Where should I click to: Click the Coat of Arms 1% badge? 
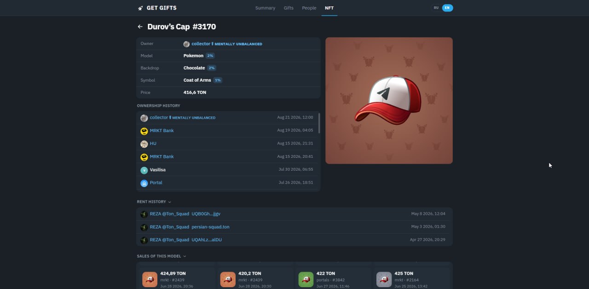pyautogui.click(x=218, y=80)
